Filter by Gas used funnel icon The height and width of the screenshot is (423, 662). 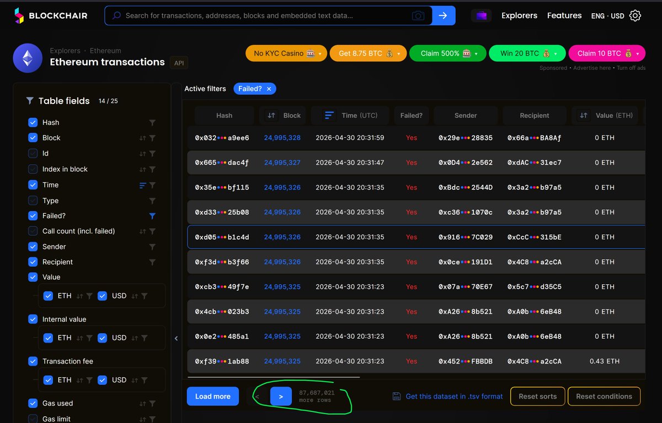click(152, 404)
